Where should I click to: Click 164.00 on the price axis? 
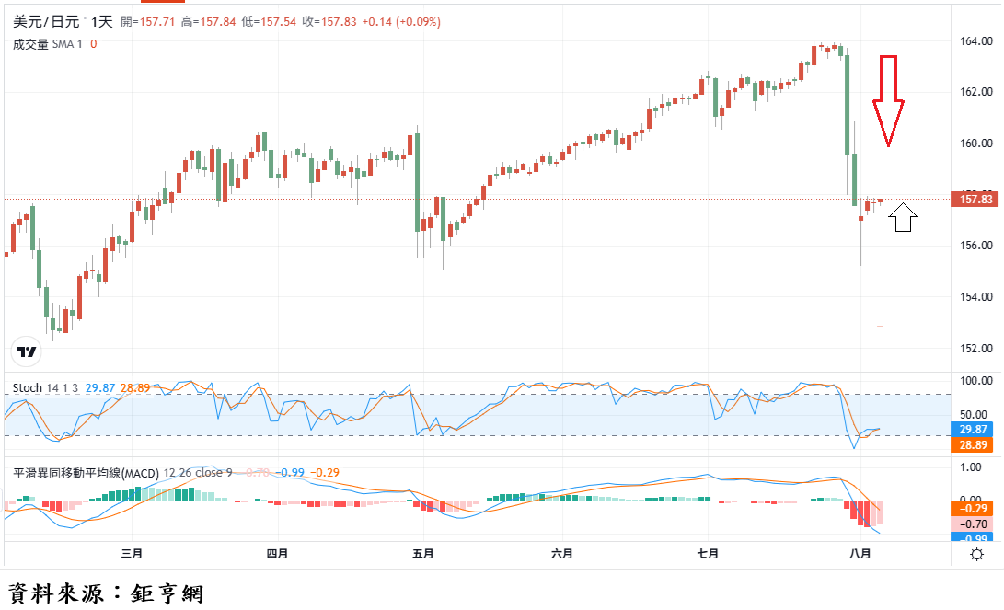(975, 41)
